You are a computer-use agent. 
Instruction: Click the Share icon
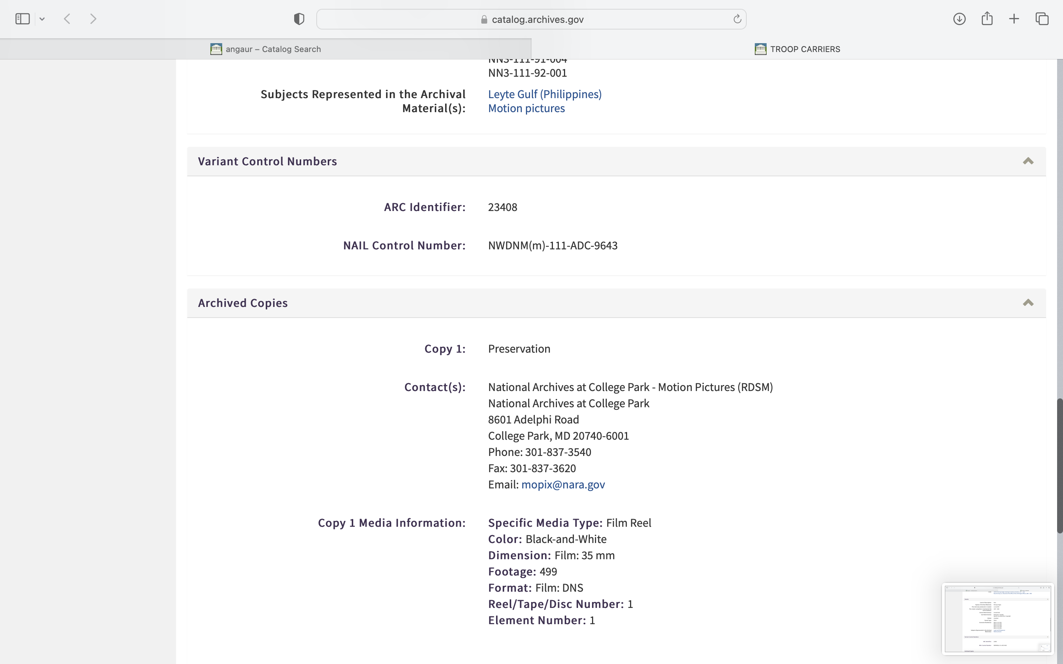click(x=987, y=19)
